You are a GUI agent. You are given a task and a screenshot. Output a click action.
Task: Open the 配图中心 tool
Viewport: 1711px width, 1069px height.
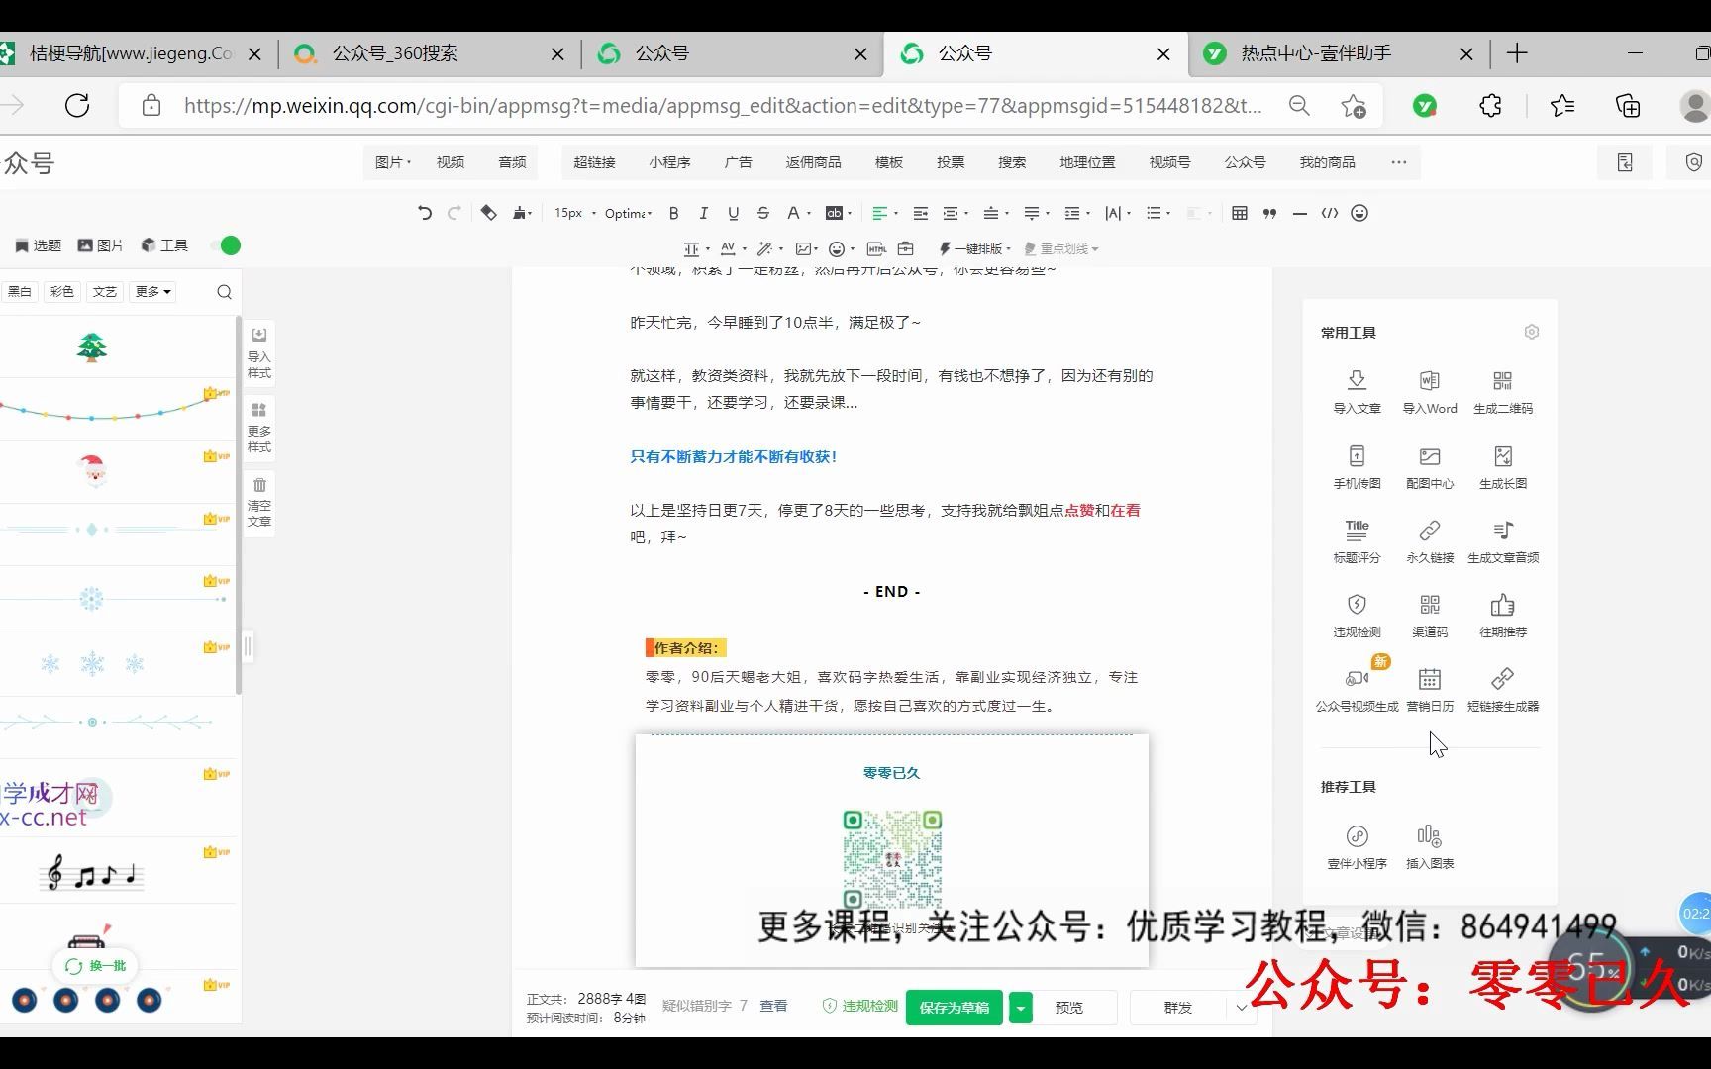1430,467
